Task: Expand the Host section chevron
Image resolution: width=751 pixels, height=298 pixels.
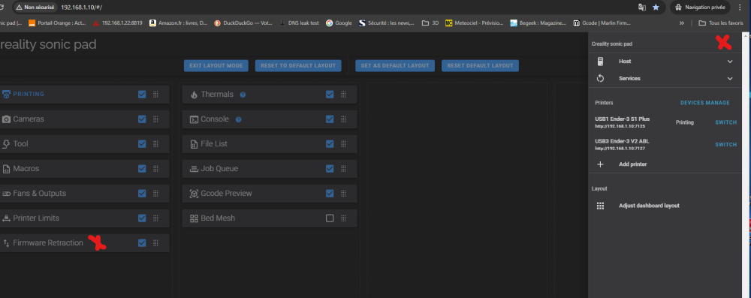Action: click(x=730, y=62)
